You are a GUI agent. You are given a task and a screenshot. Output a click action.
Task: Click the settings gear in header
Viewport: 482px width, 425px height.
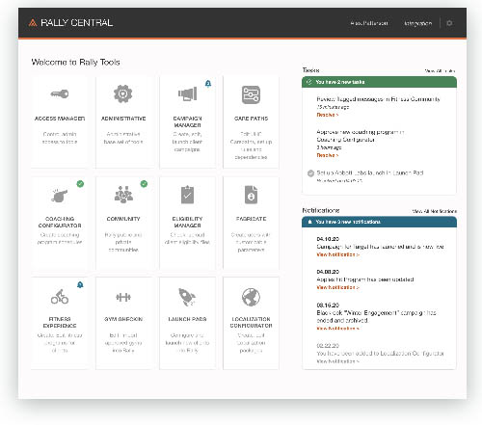point(449,23)
